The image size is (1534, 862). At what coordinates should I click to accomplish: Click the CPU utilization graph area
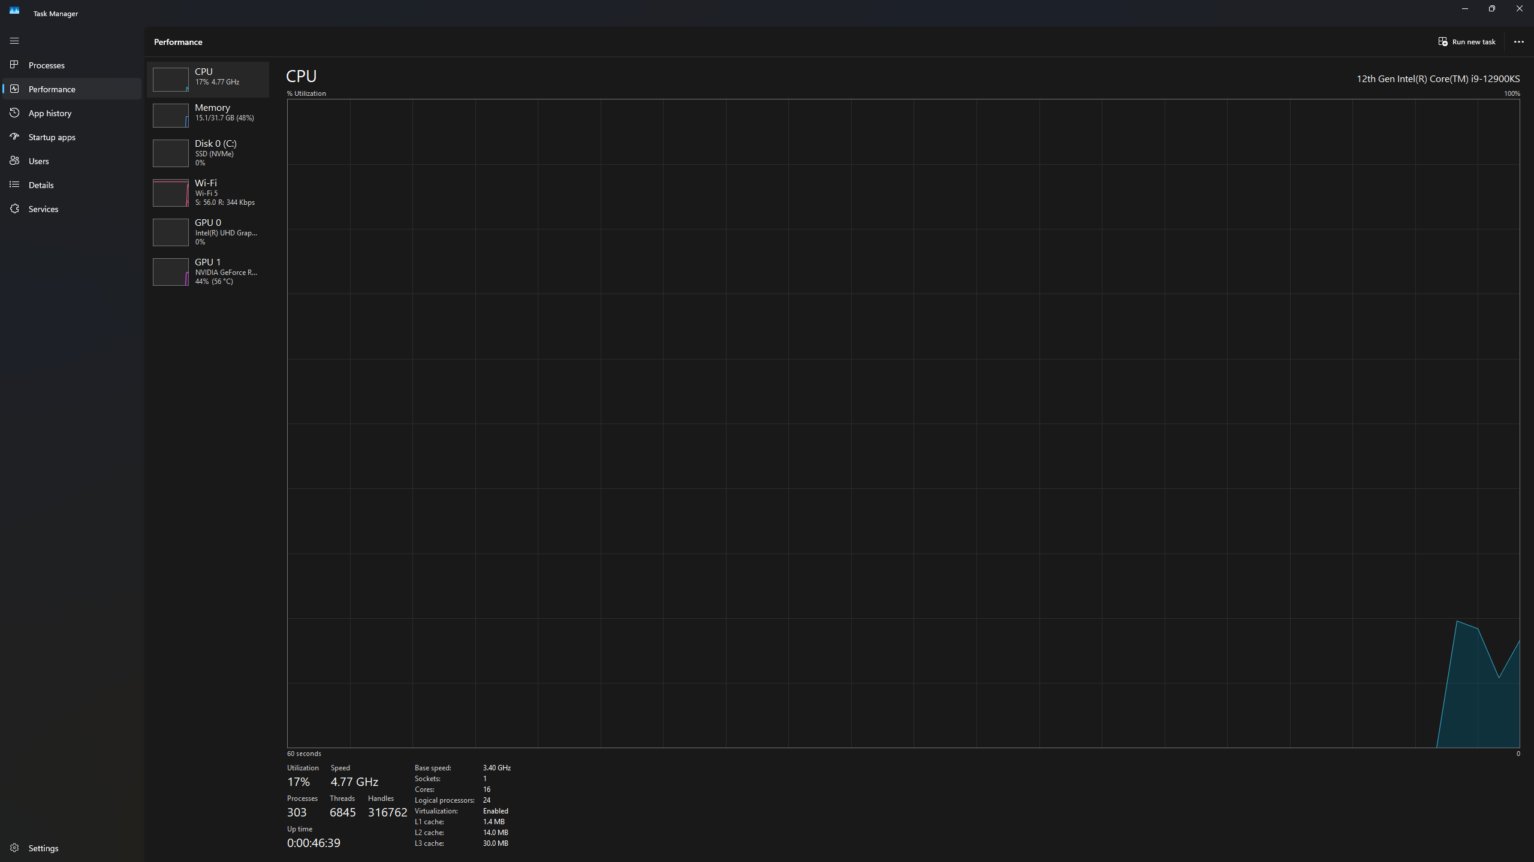tap(903, 423)
